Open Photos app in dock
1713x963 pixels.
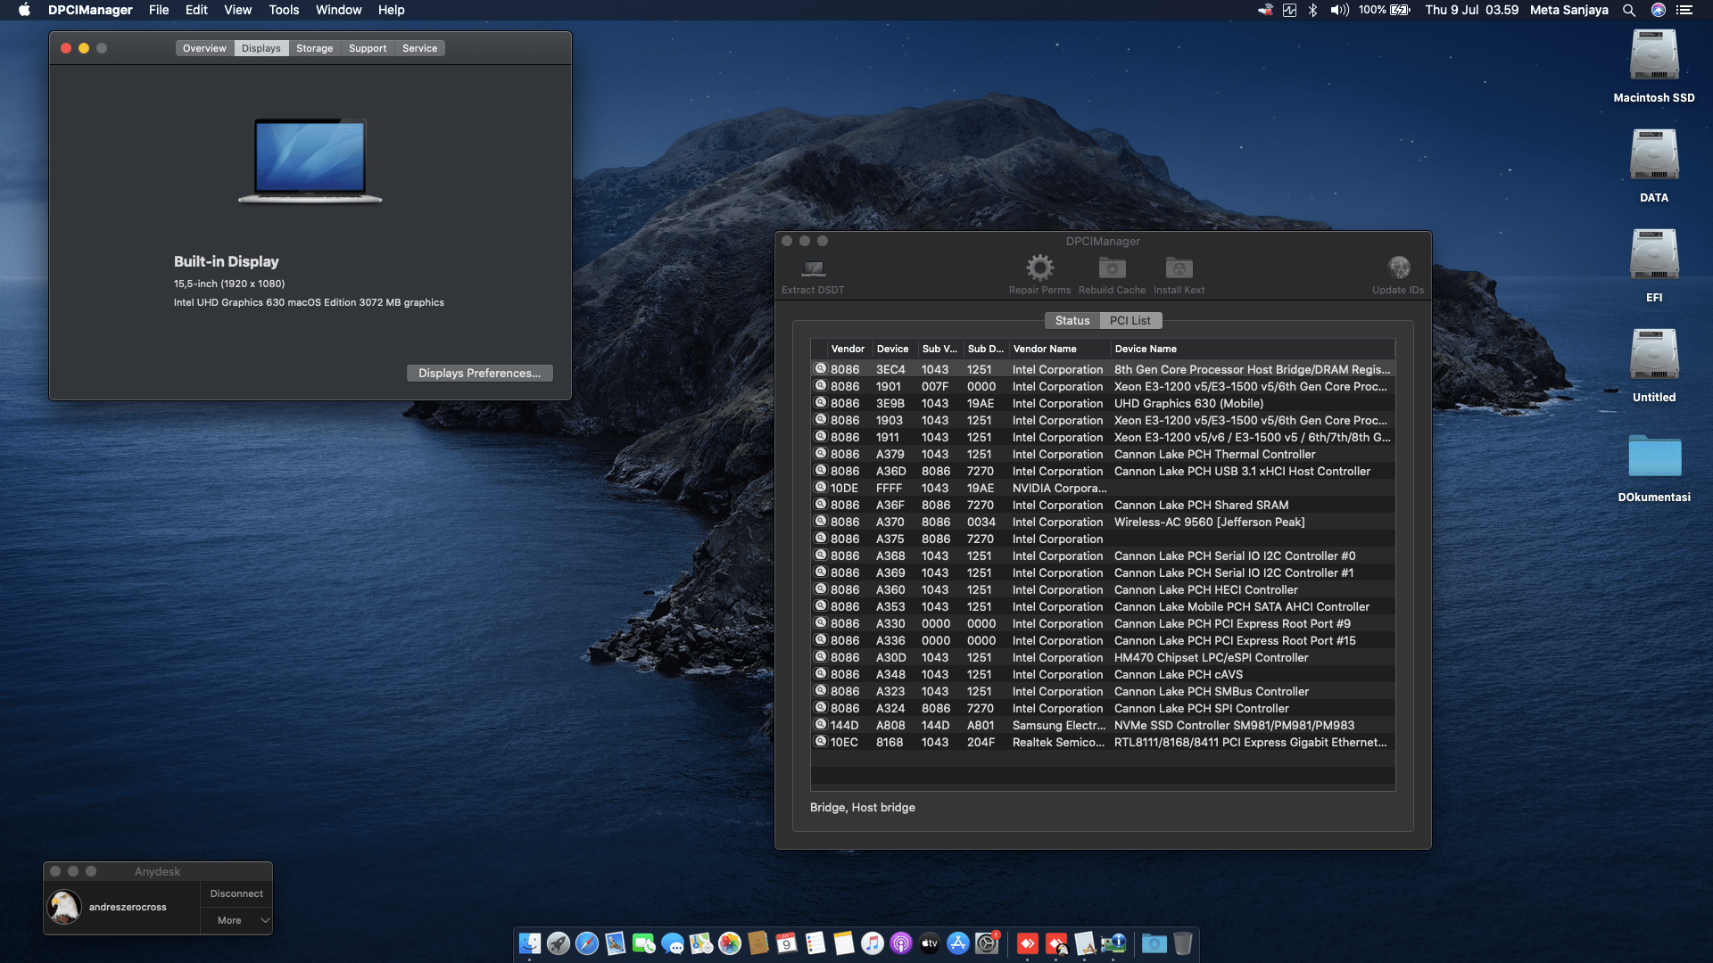coord(730,943)
